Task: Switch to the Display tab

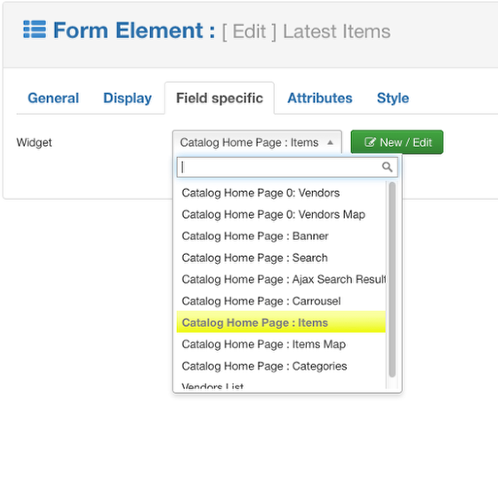Action: tap(128, 98)
